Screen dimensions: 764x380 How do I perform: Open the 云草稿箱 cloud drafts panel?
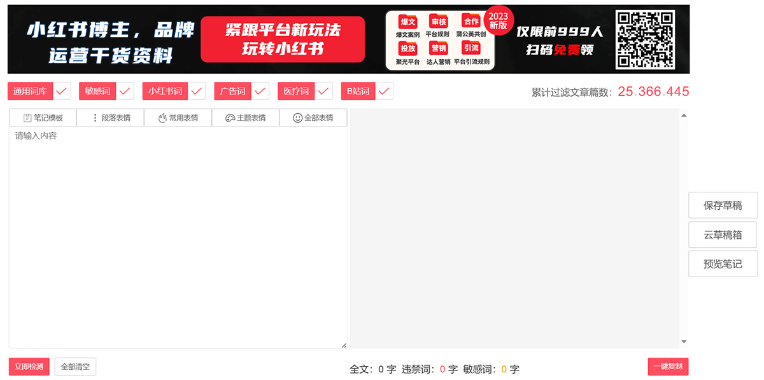pos(723,234)
